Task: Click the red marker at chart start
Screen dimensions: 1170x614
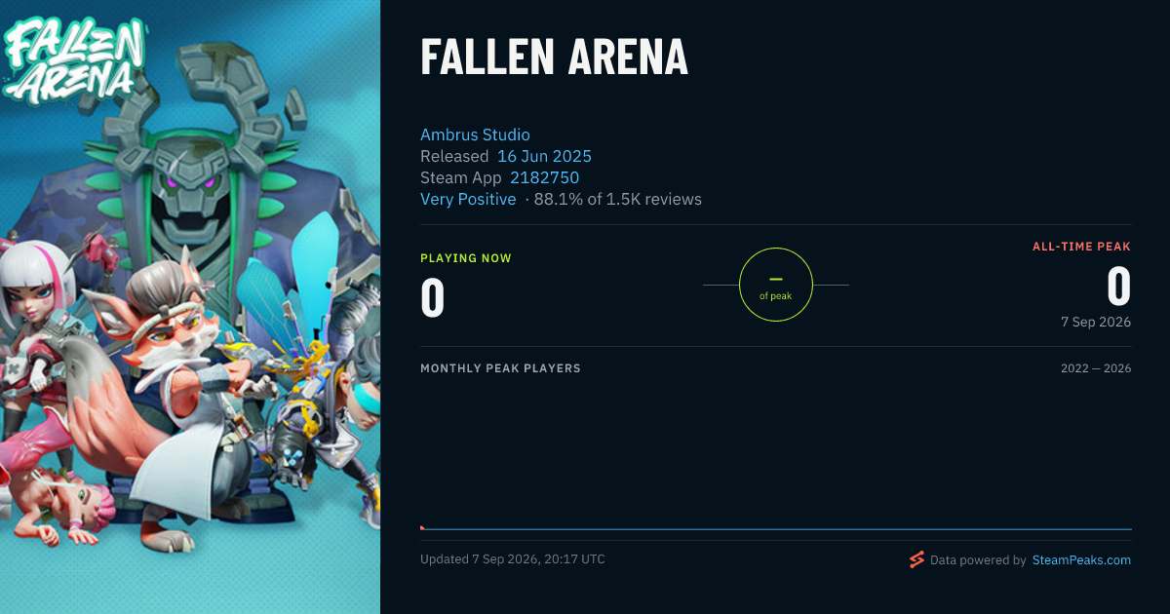Action: click(x=422, y=527)
